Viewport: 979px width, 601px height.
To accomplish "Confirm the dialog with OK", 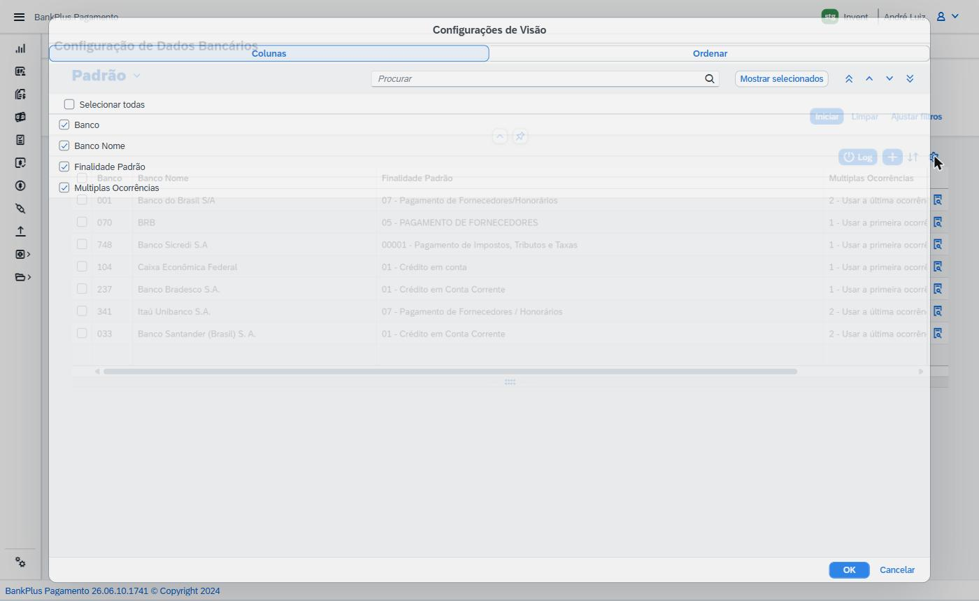I will pos(849,570).
